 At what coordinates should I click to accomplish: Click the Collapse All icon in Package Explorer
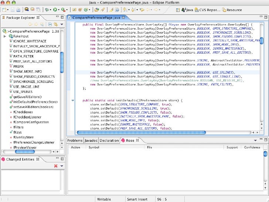pyautogui.click(x=50, y=24)
